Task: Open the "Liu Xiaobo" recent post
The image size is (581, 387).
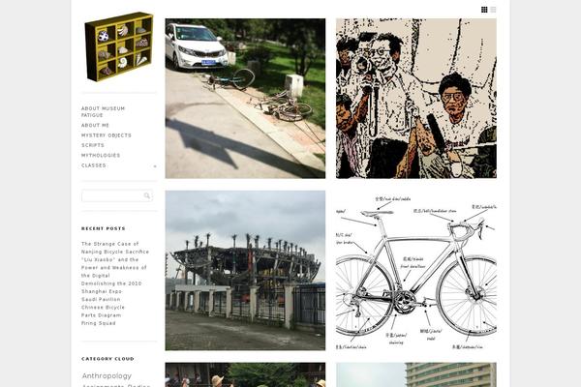Action: coord(113,267)
